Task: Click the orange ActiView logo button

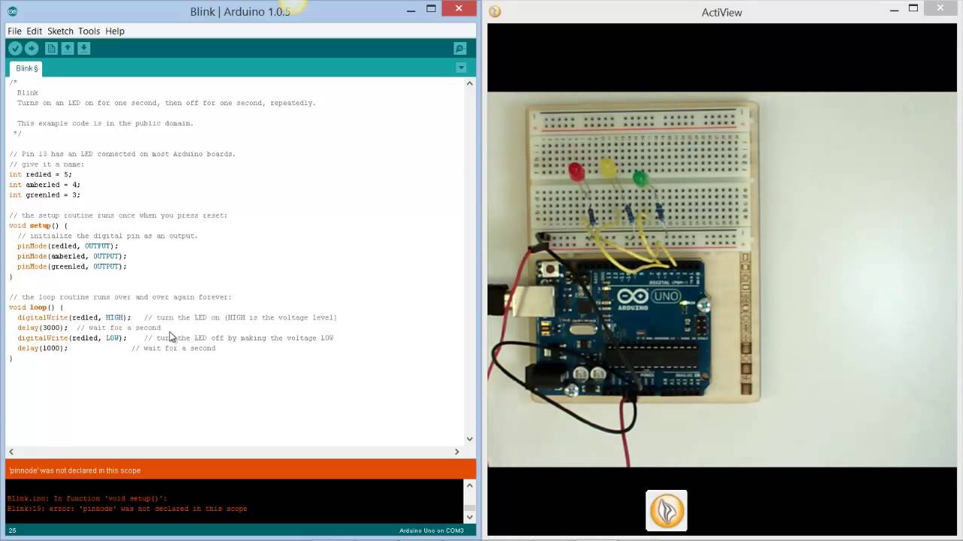Action: tap(667, 511)
